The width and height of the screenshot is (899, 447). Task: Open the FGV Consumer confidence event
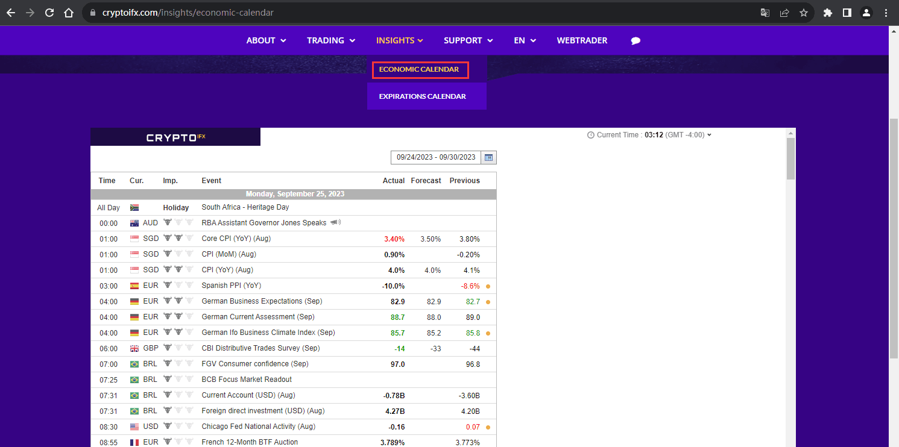255,364
